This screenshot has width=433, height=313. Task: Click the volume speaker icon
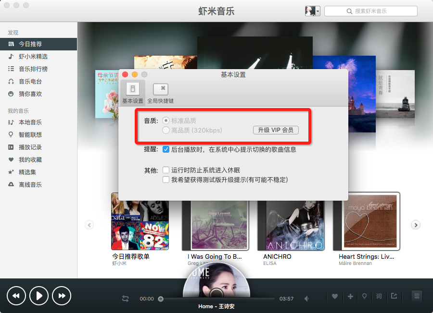click(306, 299)
